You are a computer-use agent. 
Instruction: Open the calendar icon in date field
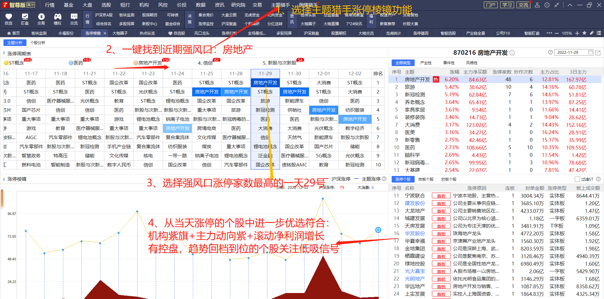[590, 52]
